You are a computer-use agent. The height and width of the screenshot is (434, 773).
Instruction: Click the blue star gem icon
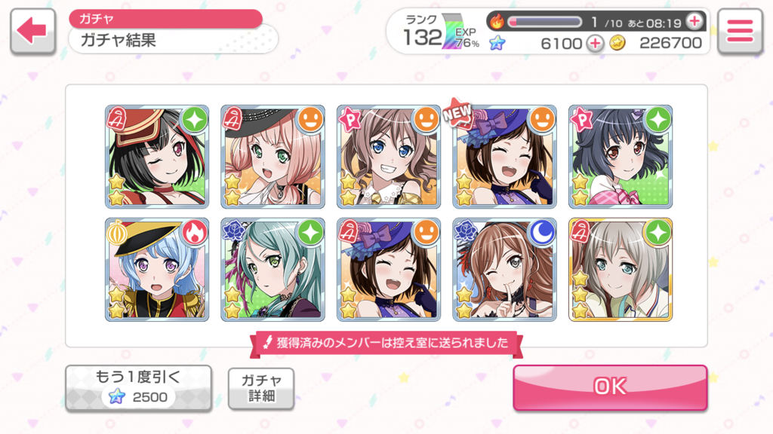click(497, 43)
